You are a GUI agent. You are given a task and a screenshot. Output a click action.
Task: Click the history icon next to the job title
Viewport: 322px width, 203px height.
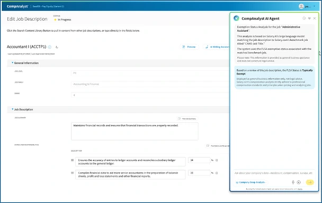[57, 47]
